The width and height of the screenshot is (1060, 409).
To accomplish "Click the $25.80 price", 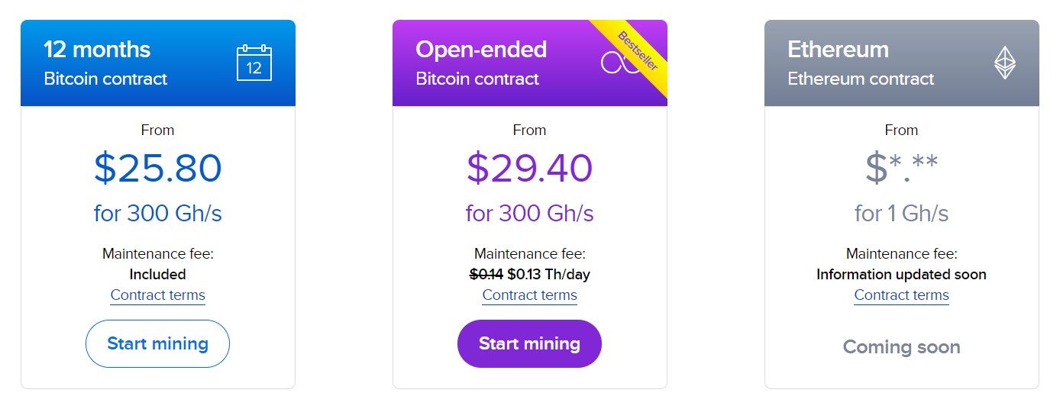I will [x=158, y=169].
